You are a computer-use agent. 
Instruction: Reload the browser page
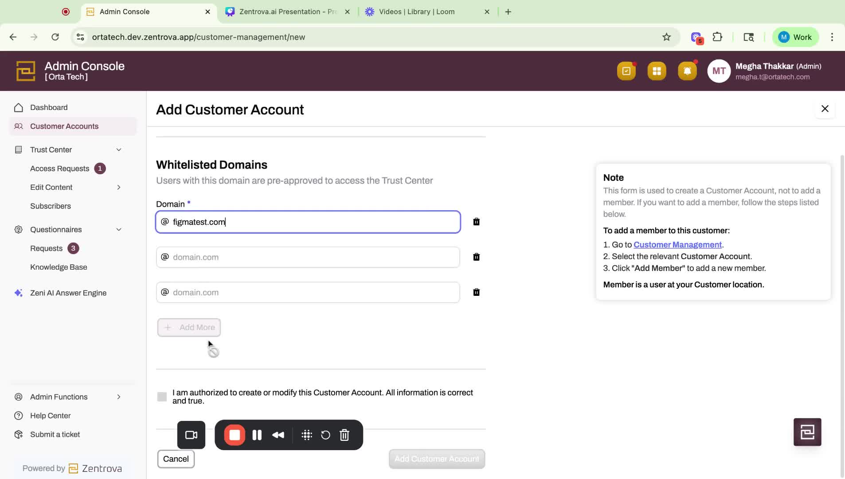(x=55, y=37)
